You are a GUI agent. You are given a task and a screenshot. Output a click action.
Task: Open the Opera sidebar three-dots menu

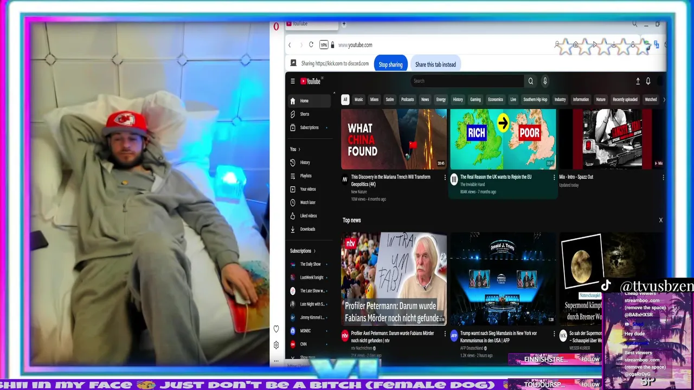(276, 361)
